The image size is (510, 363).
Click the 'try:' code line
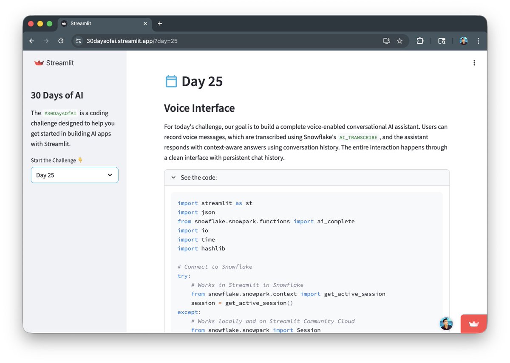pyautogui.click(x=184, y=276)
